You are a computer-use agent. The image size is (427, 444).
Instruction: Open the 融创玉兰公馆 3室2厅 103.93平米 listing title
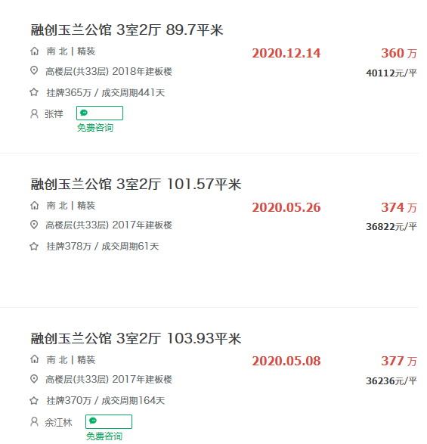[x=136, y=338]
